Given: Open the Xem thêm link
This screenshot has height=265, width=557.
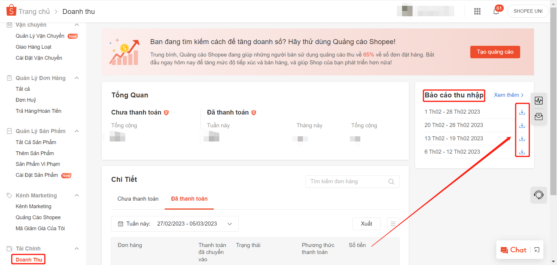Looking at the screenshot, I should pyautogui.click(x=509, y=95).
